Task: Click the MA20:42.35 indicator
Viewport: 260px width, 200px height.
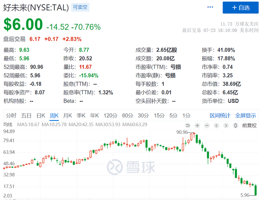Action: (x=81, y=125)
